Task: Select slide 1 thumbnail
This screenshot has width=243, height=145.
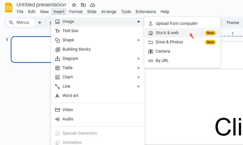Action: (x=31, y=49)
